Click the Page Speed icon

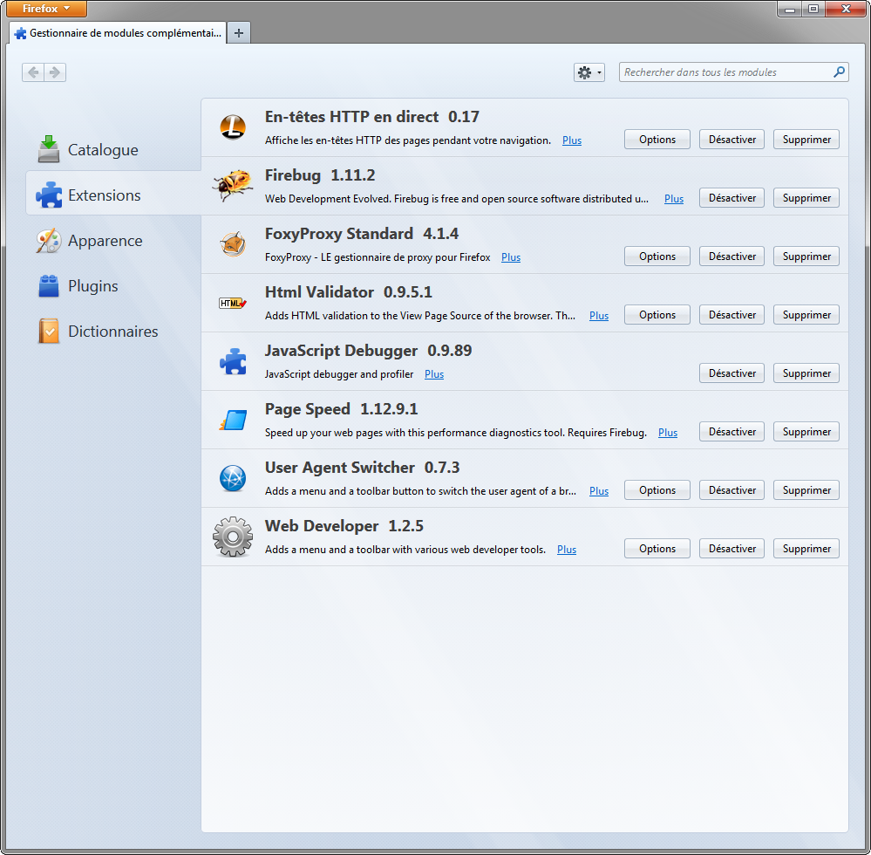[234, 420]
